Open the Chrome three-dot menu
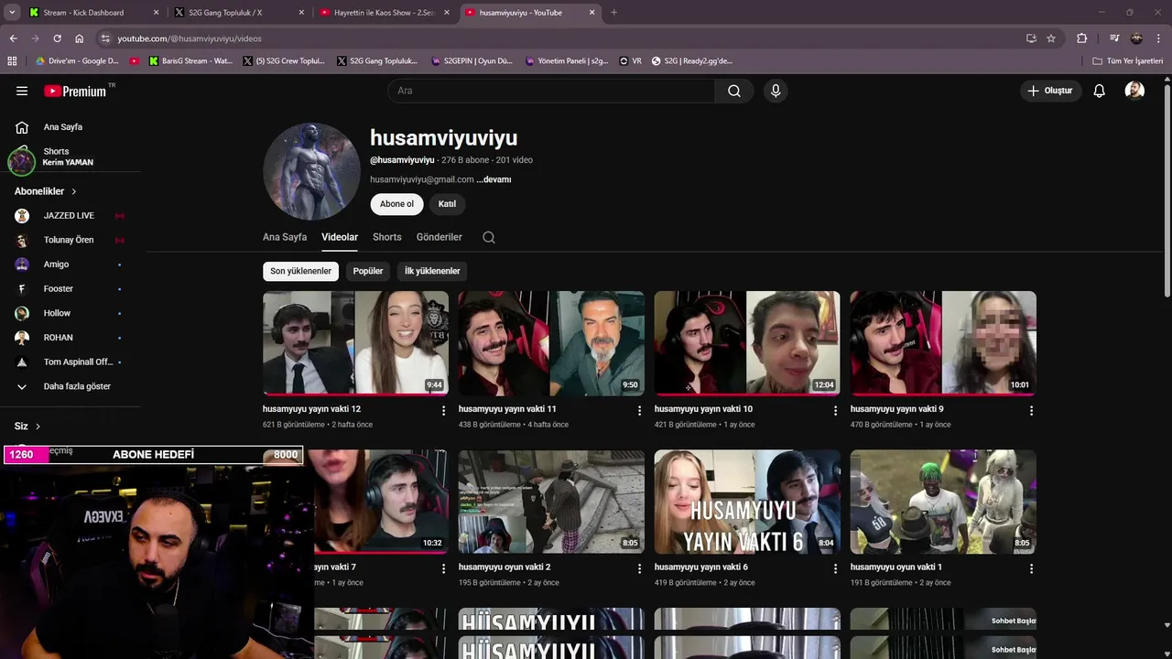The height and width of the screenshot is (659, 1172). coord(1158,38)
